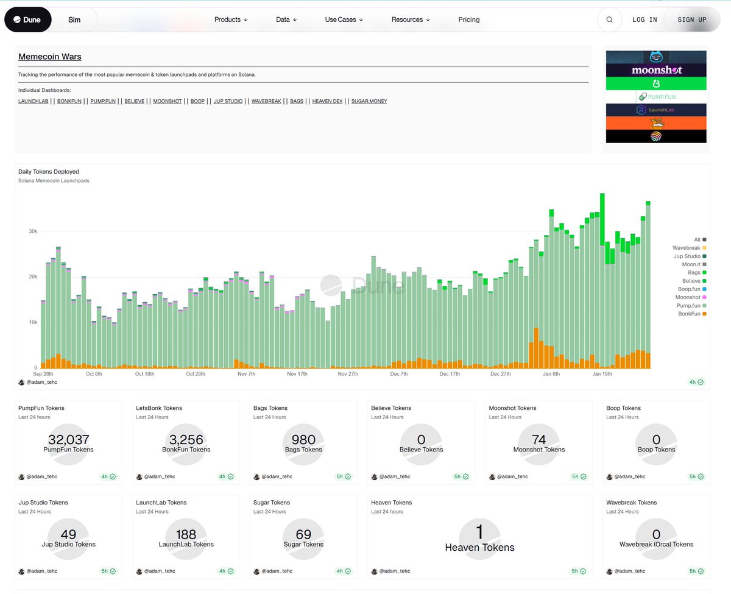Click author avatar on Boop Tokens card
Viewport: 731px width, 594px height.
pyautogui.click(x=609, y=476)
